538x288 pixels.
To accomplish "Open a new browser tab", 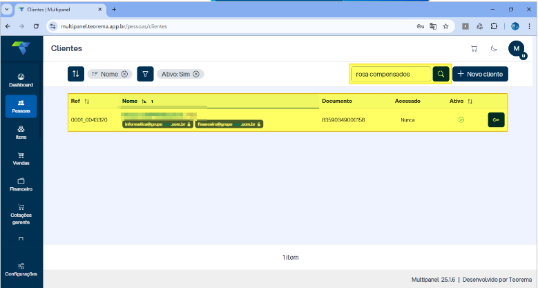I will 114,10.
